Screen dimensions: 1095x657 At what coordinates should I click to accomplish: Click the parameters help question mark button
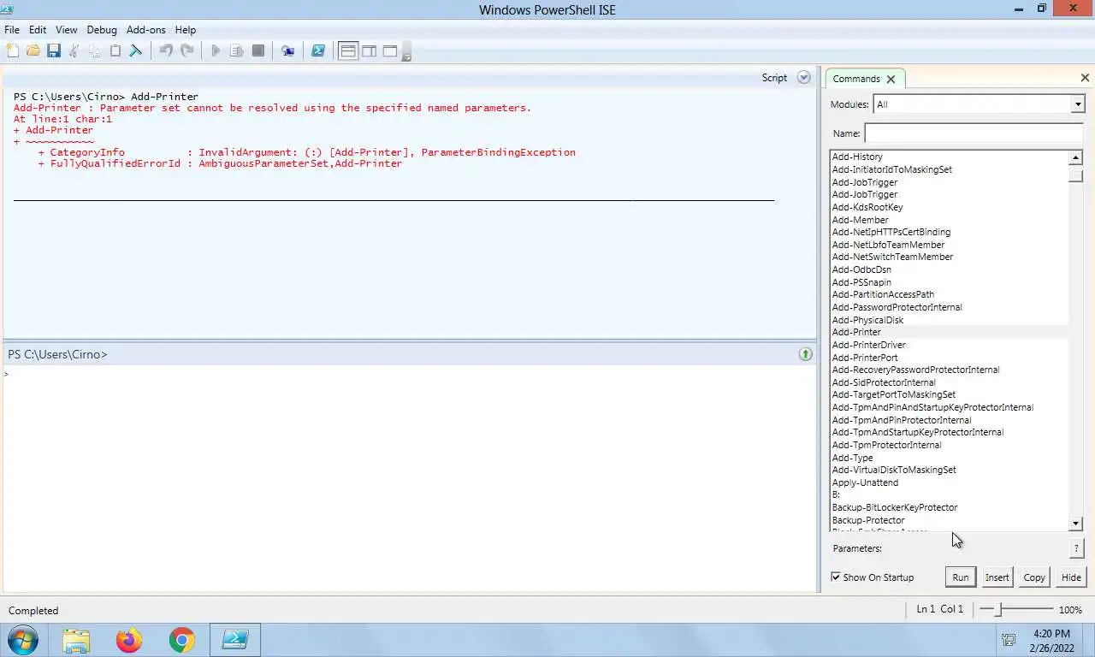[x=1077, y=548]
